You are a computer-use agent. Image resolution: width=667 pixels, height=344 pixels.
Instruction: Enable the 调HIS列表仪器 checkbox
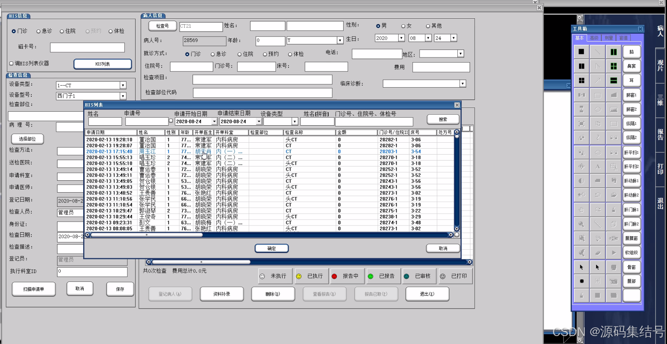tap(11, 63)
